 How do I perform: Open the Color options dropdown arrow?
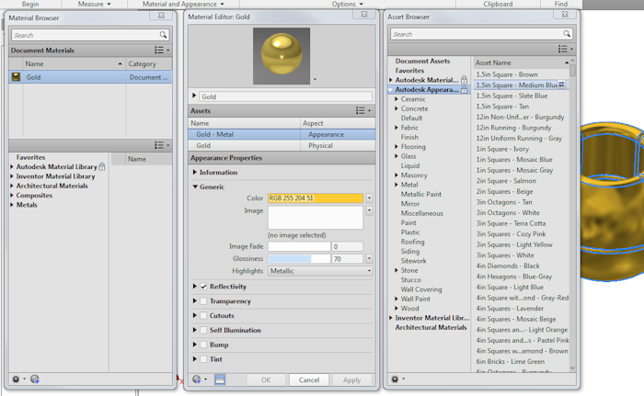369,198
